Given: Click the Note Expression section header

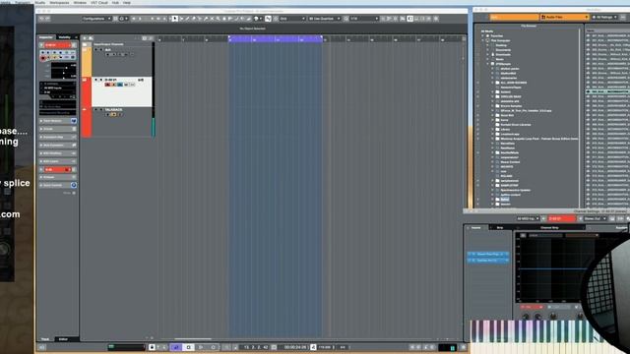Looking at the screenshot, I should coord(57,145).
